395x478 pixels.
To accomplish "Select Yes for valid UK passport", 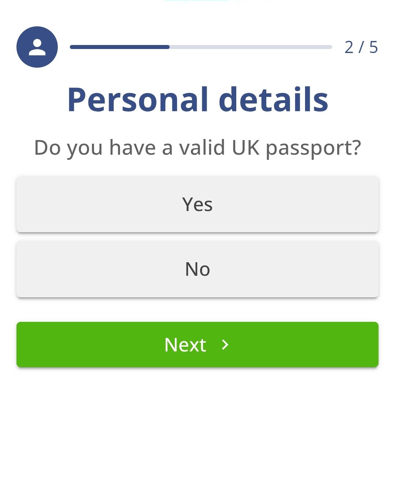I will pyautogui.click(x=197, y=204).
